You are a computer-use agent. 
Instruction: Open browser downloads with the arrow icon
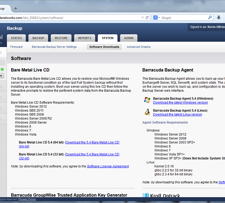click(x=218, y=18)
